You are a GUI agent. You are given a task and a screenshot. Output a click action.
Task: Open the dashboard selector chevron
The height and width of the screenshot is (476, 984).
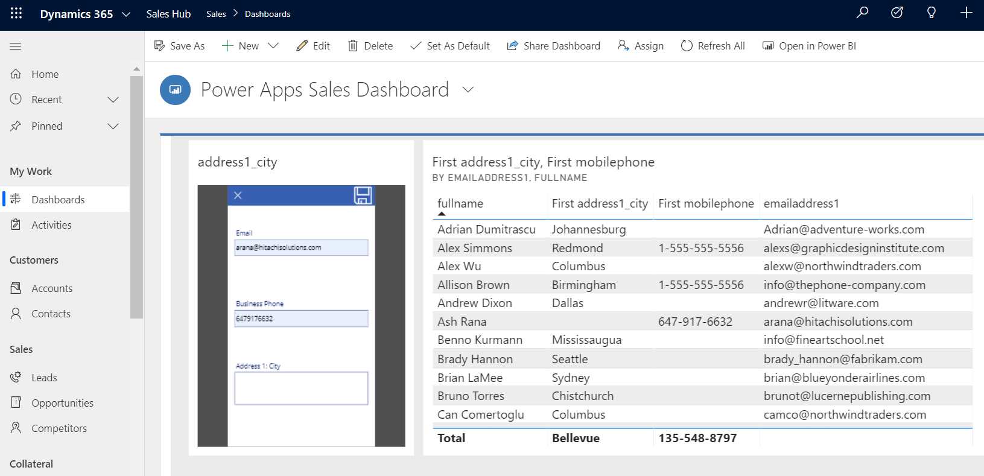(x=468, y=90)
